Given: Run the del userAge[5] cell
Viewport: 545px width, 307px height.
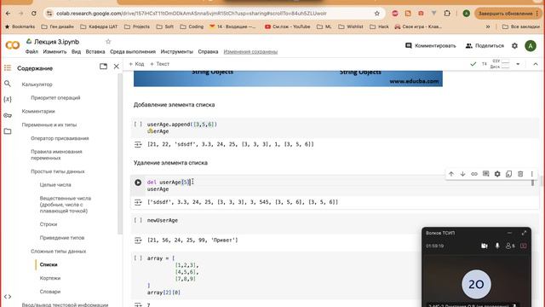Looking at the screenshot, I should (138, 182).
